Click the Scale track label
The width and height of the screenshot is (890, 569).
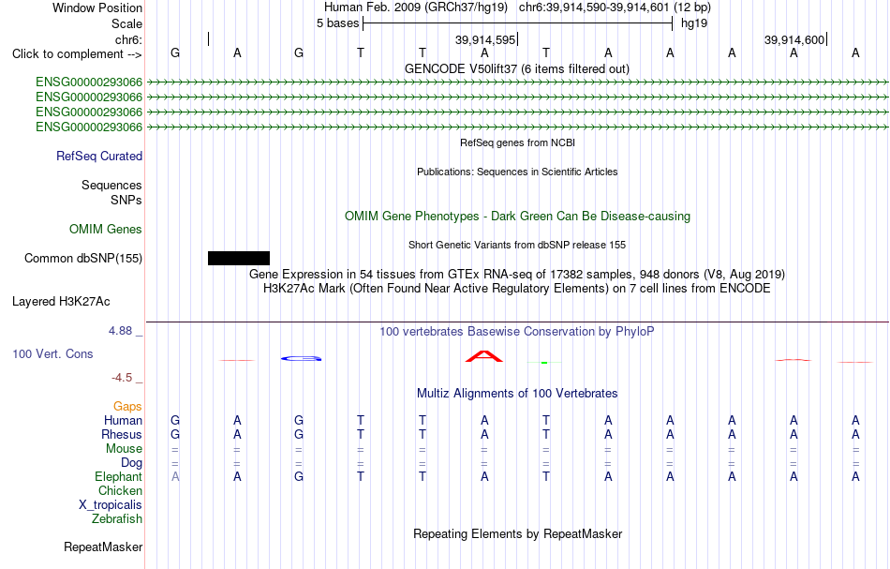[126, 23]
